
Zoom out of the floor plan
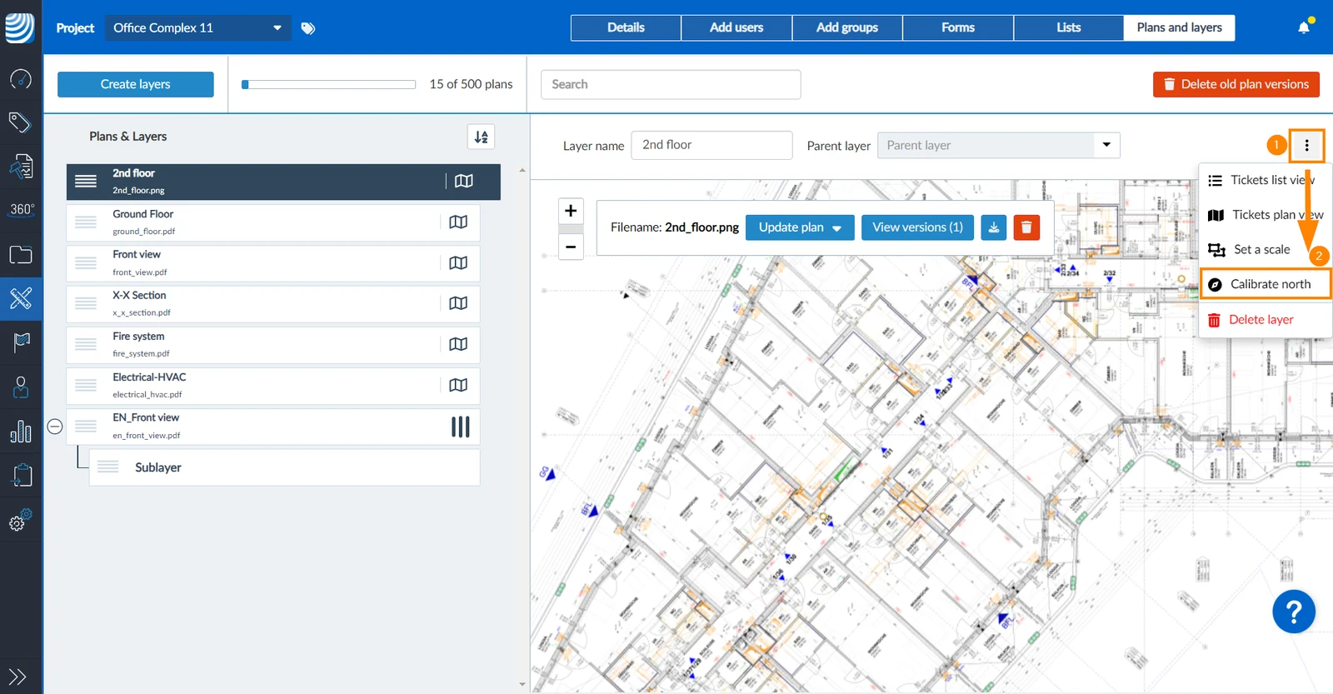click(x=571, y=247)
